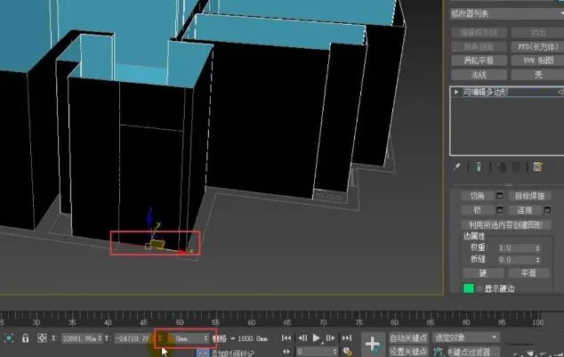The width and height of the screenshot is (564, 357).
Task: Toggle show end result icon
Action: [479, 166]
